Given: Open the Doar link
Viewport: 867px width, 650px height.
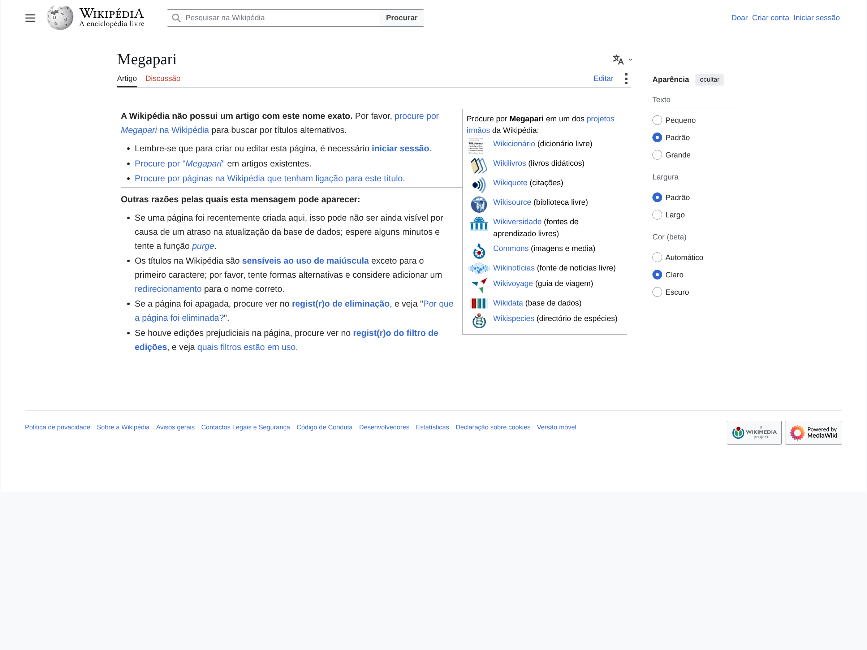Looking at the screenshot, I should coord(739,18).
